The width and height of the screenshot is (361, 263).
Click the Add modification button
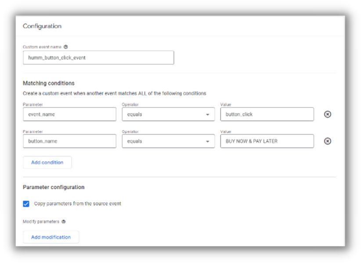tap(51, 237)
